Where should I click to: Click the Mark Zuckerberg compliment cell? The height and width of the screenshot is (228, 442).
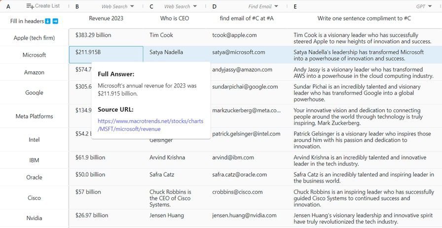pyautogui.click(x=365, y=116)
